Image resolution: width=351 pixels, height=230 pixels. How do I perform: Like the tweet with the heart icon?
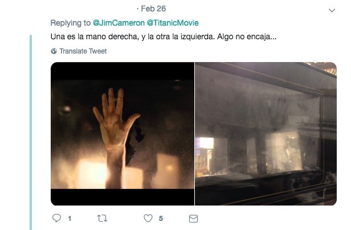pos(148,218)
